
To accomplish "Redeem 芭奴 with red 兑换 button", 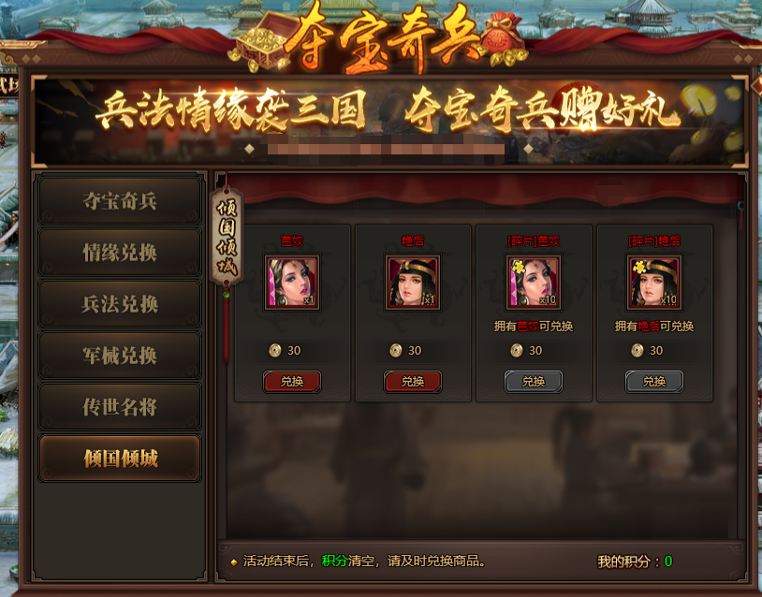I will point(291,382).
